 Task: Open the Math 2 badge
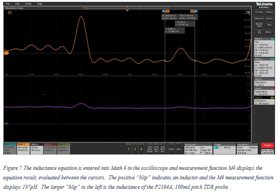tap(37, 149)
